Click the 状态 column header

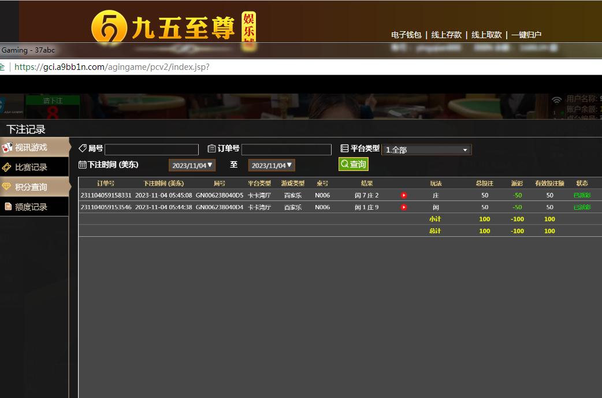[582, 184]
